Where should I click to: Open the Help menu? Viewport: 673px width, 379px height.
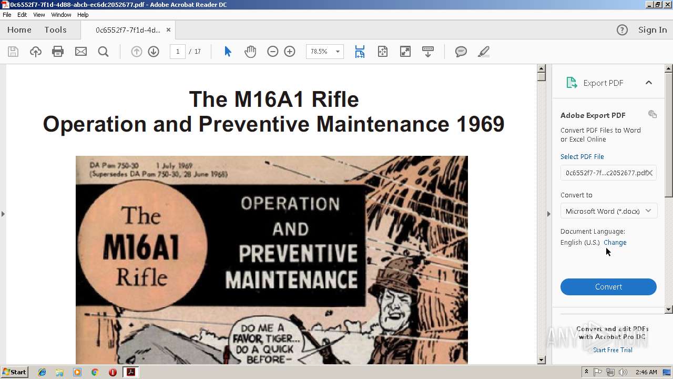click(83, 15)
